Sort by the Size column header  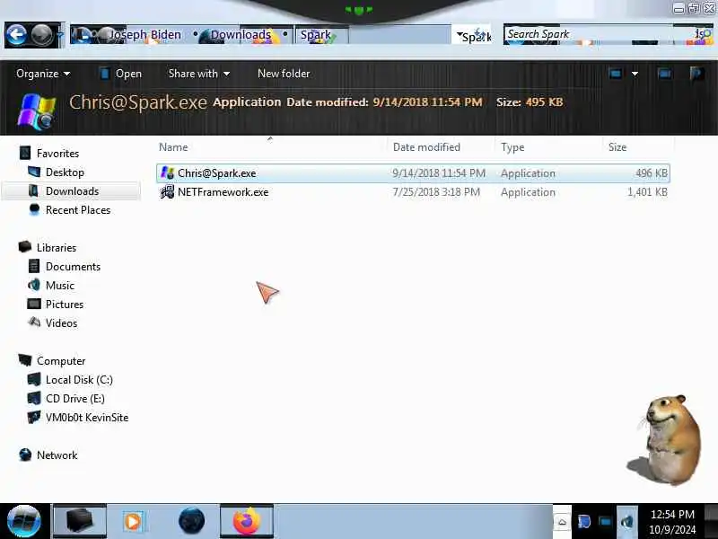[x=617, y=147]
